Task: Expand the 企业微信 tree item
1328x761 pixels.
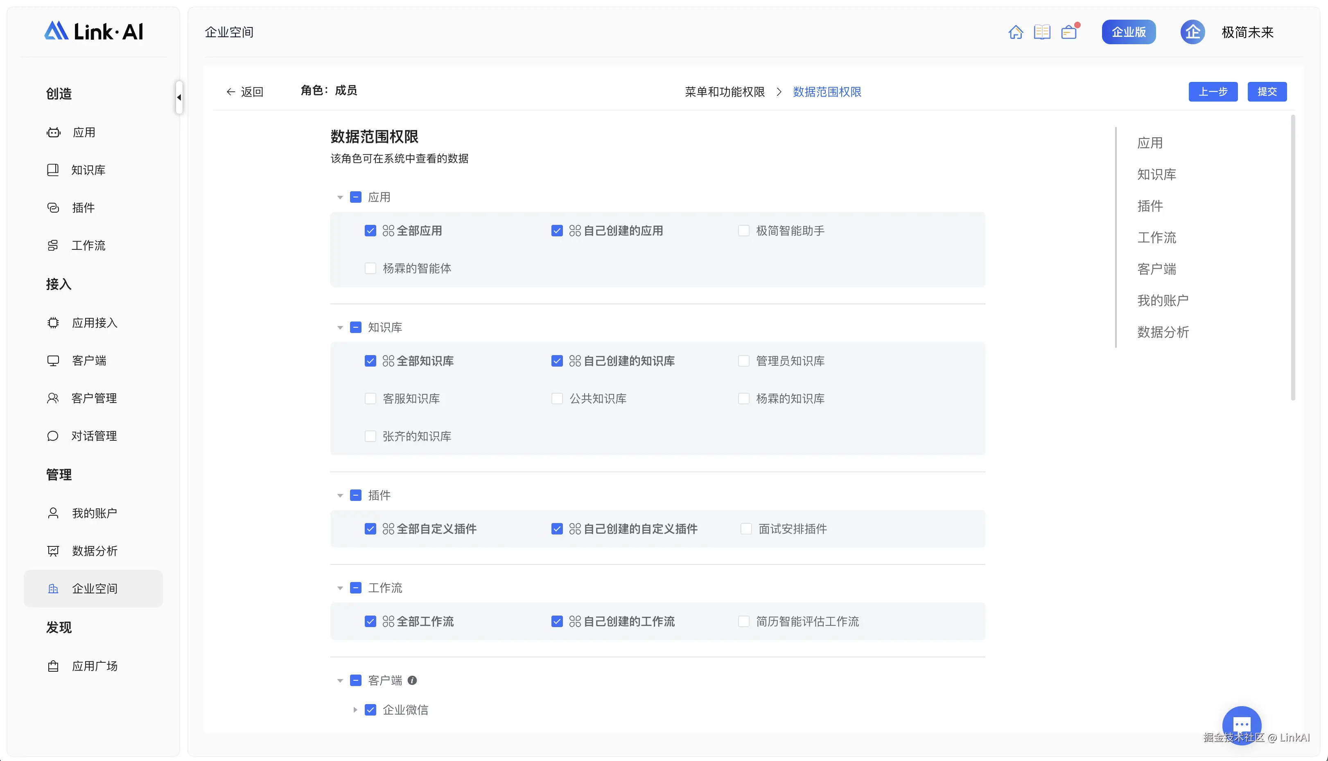Action: 355,710
